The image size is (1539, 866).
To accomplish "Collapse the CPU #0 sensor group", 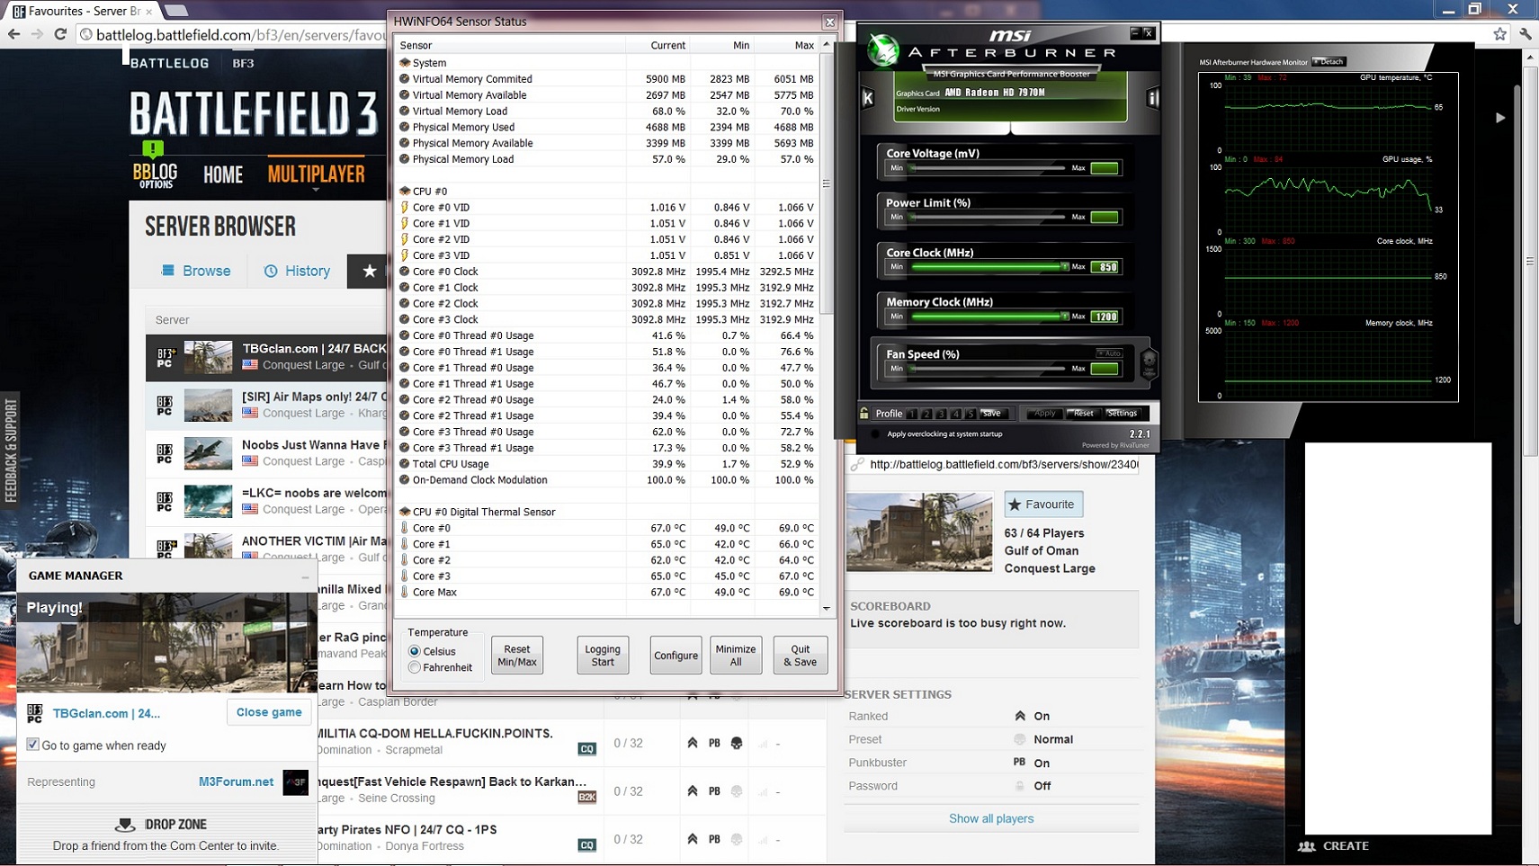I will click(405, 191).
